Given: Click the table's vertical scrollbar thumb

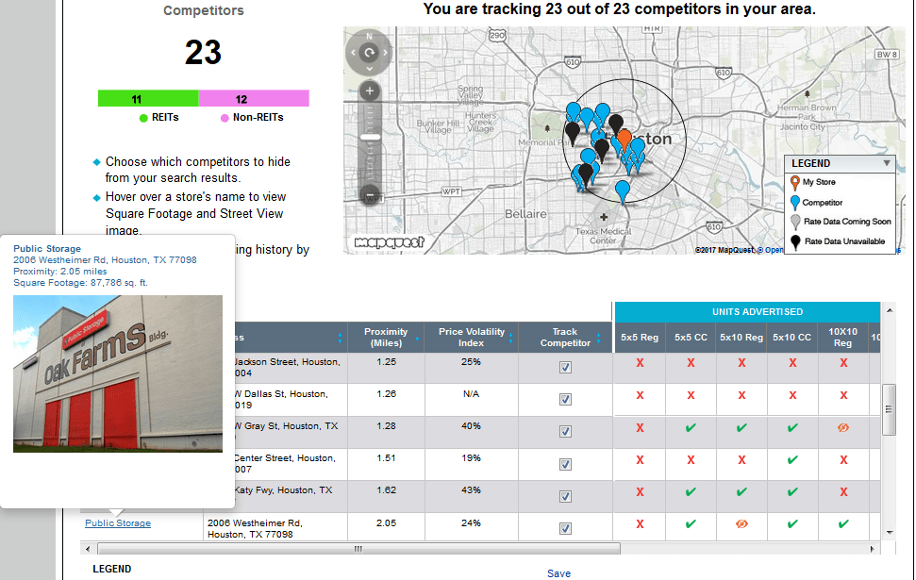Looking at the screenshot, I should coord(890,409).
